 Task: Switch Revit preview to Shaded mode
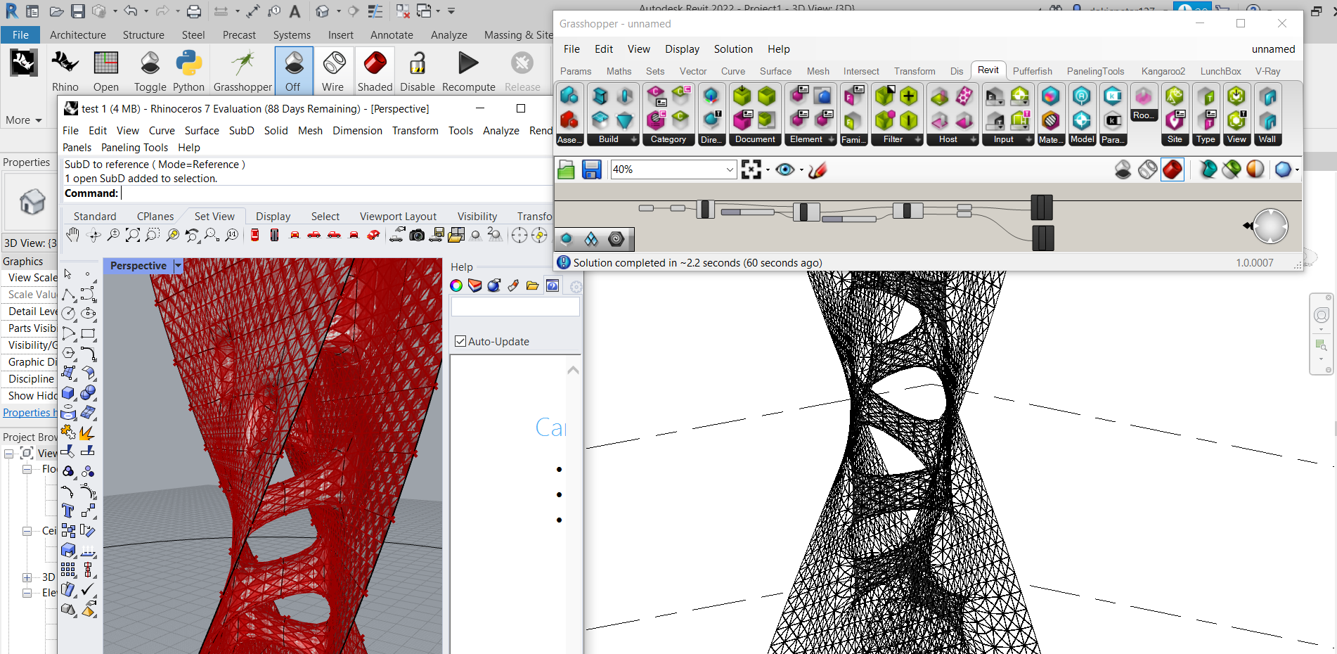[x=375, y=70]
